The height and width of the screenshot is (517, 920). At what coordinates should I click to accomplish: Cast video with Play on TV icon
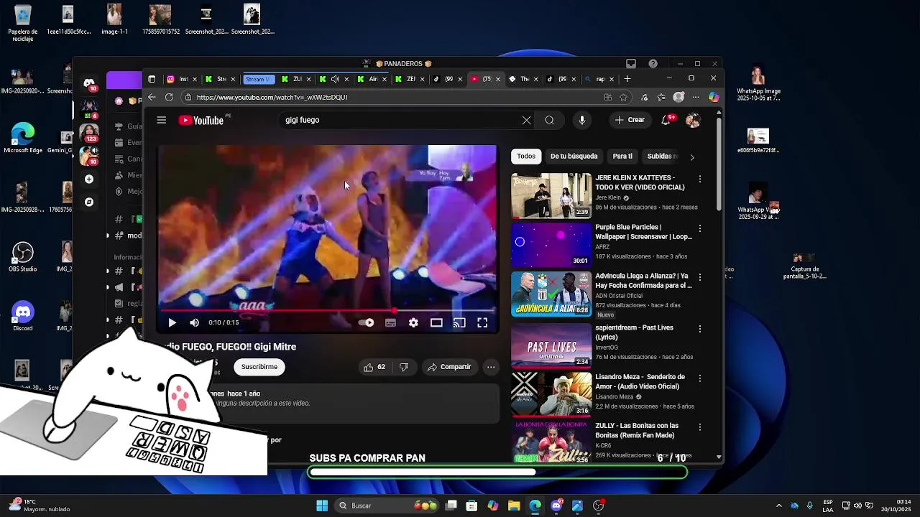pos(459,323)
